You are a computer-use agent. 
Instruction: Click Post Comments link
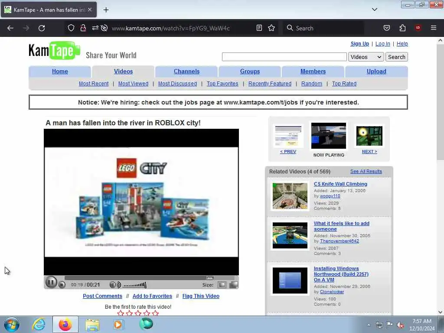tap(102, 296)
